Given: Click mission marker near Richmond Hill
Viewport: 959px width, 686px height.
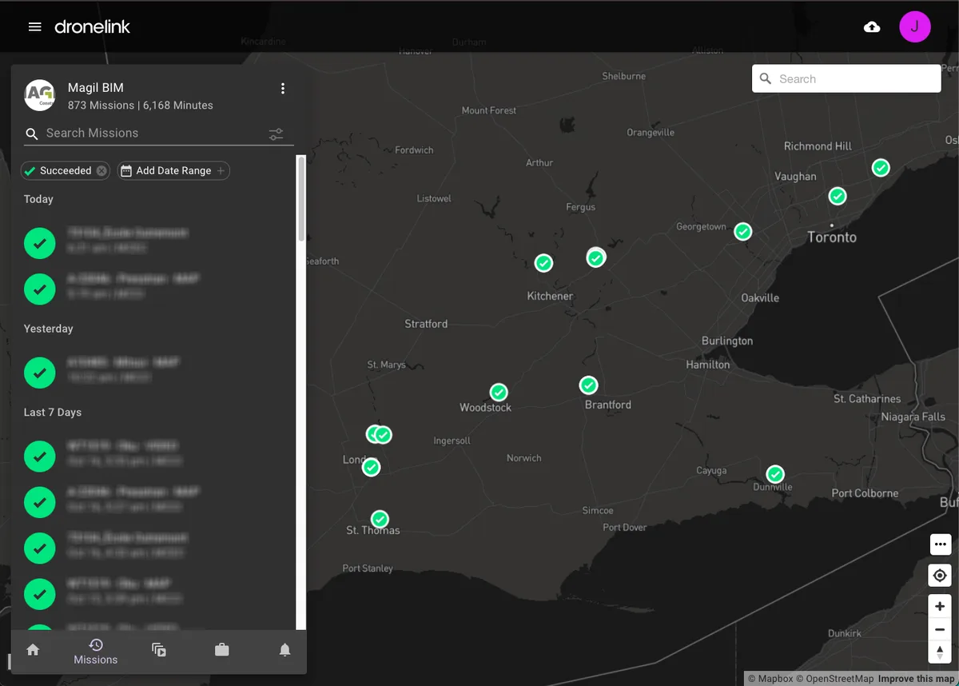Looking at the screenshot, I should (881, 168).
